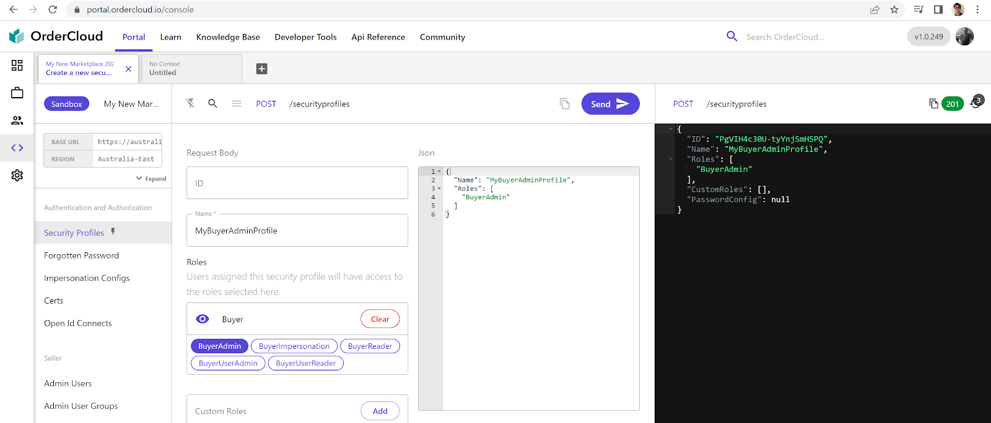Open the My New Mar... marketplace selector

point(131,104)
